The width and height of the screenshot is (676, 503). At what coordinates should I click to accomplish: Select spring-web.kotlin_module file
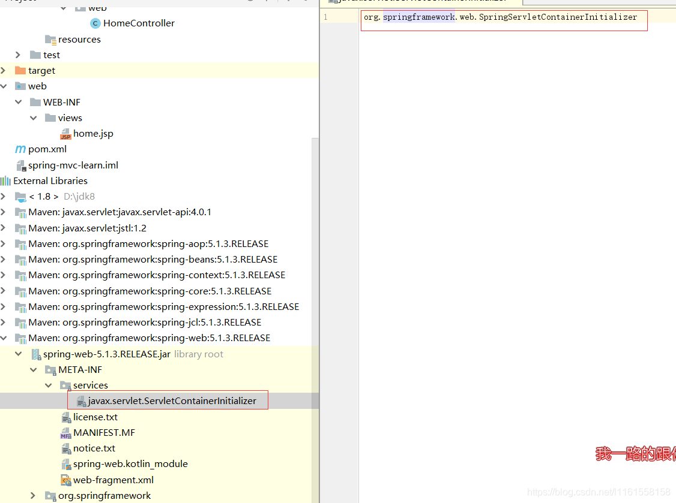pos(131,464)
